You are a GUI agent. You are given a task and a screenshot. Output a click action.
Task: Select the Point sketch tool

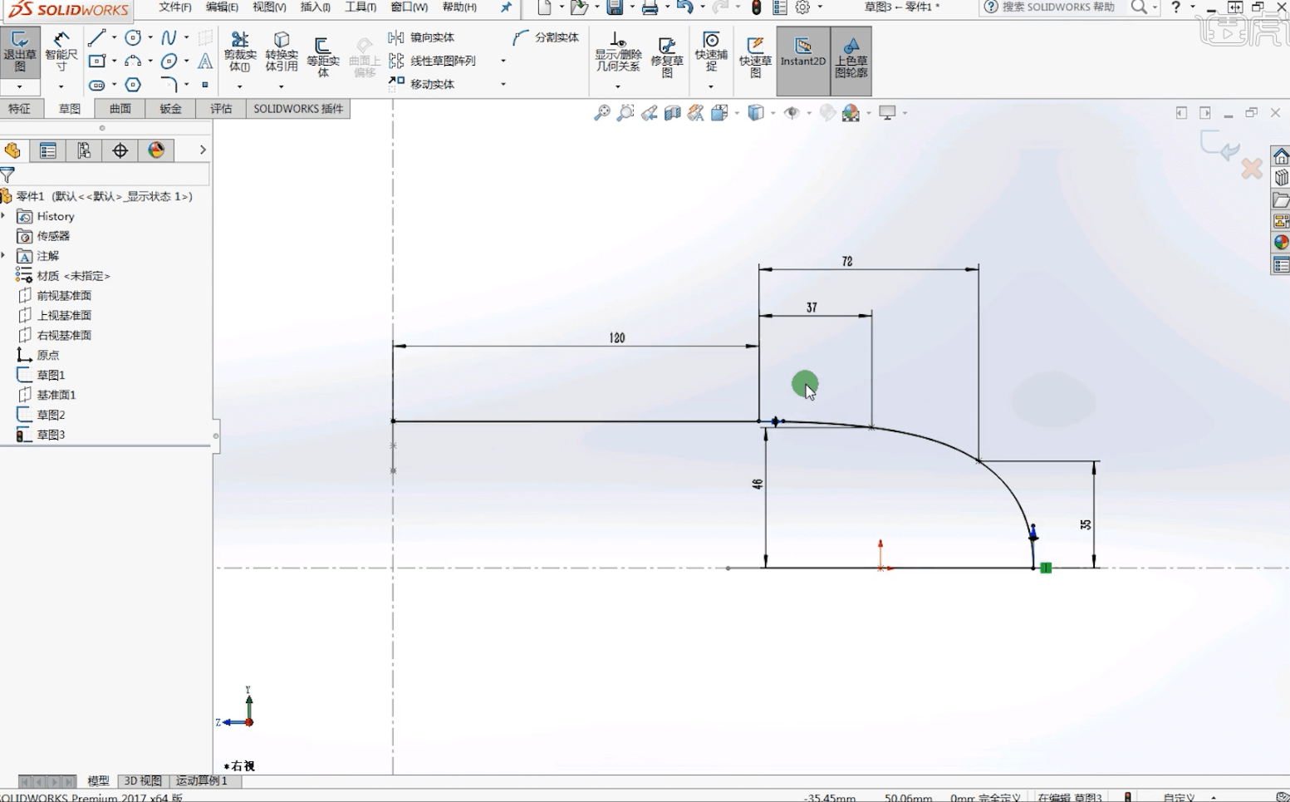(205, 85)
